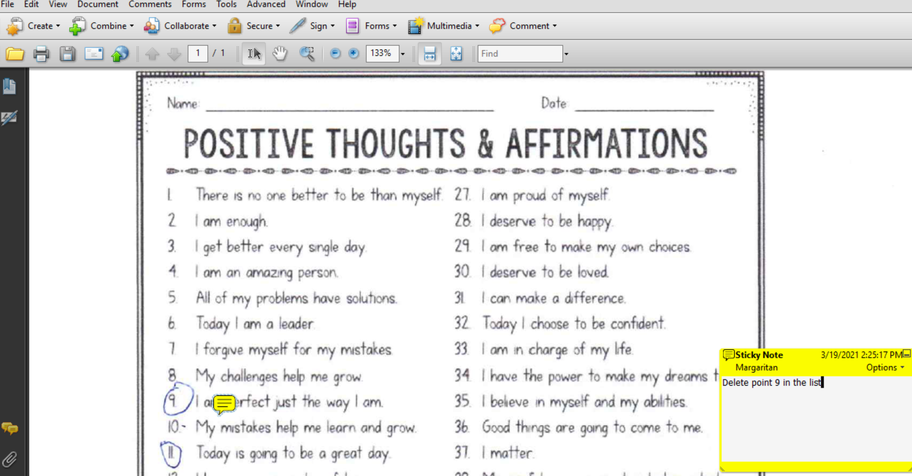The image size is (912, 476).
Task: Open the Forms toolbar dropdown
Action: [x=372, y=26]
